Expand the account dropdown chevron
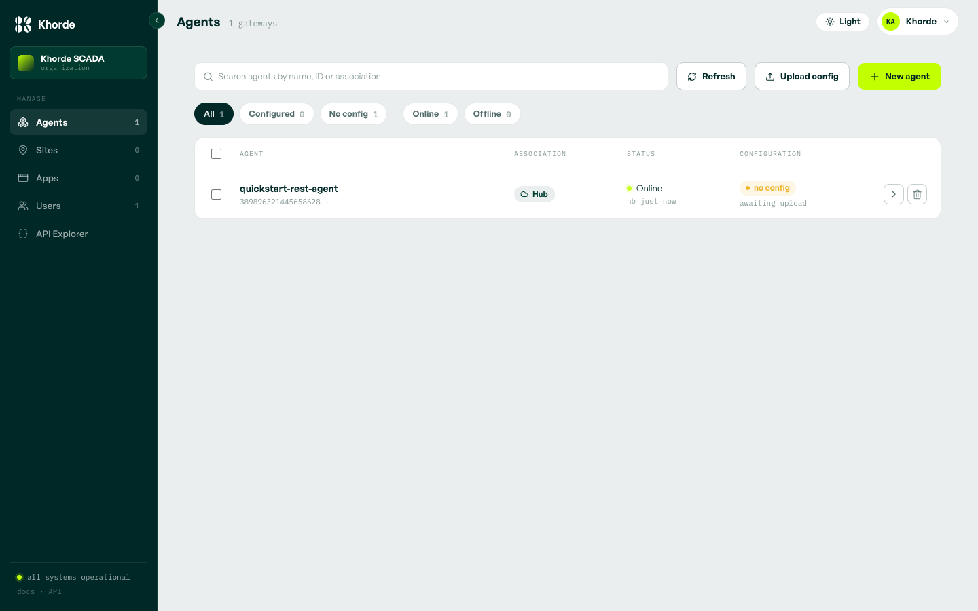The image size is (978, 611). pyautogui.click(x=946, y=22)
